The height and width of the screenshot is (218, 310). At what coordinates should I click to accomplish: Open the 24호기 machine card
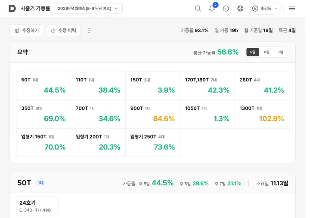pos(37,206)
